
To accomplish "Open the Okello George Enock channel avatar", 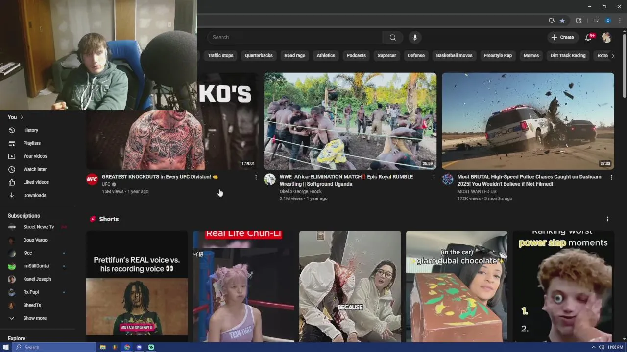I will click(x=270, y=179).
